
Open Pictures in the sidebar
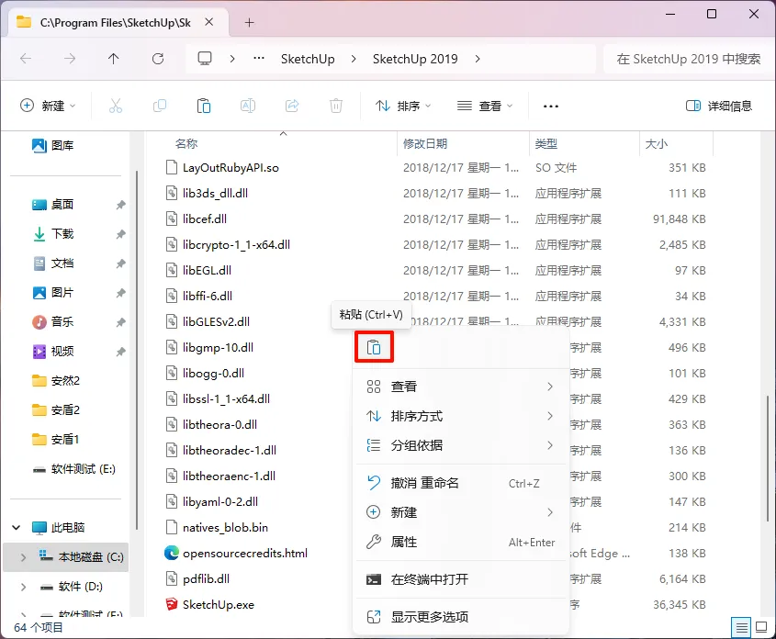click(x=53, y=292)
